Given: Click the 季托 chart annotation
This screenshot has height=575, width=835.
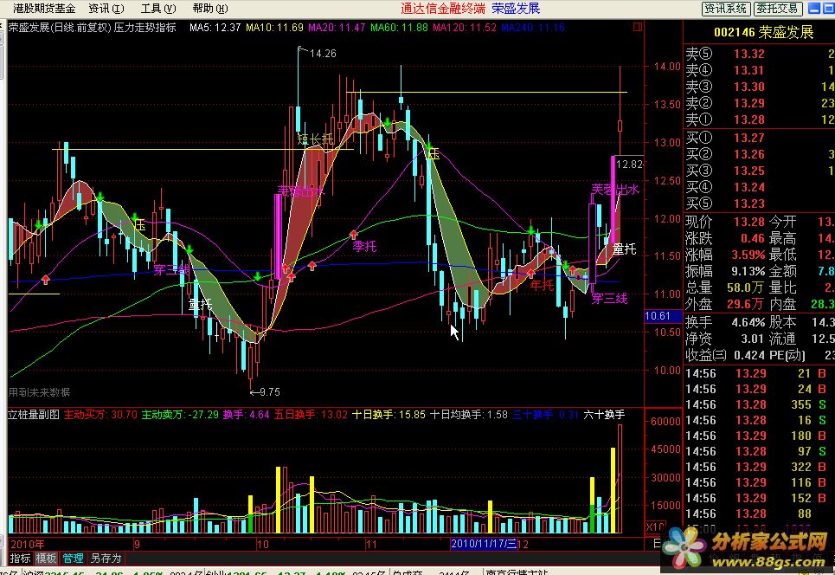Looking at the screenshot, I should coord(365,246).
